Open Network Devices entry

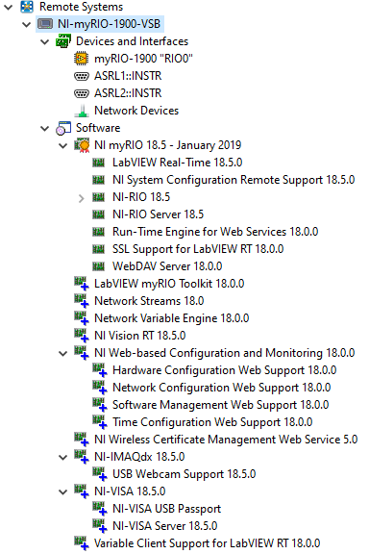click(x=136, y=111)
